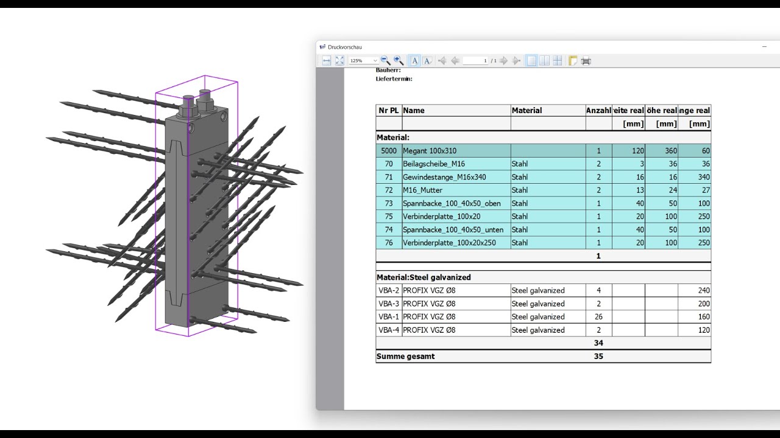
Task: Click the Verbinderplatte_100x20 cell
Action: [x=456, y=217]
